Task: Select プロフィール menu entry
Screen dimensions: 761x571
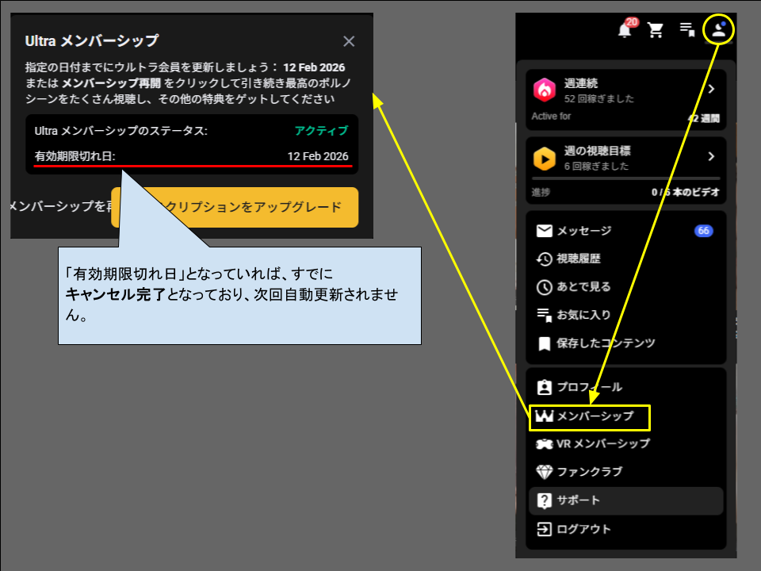Action: click(589, 387)
